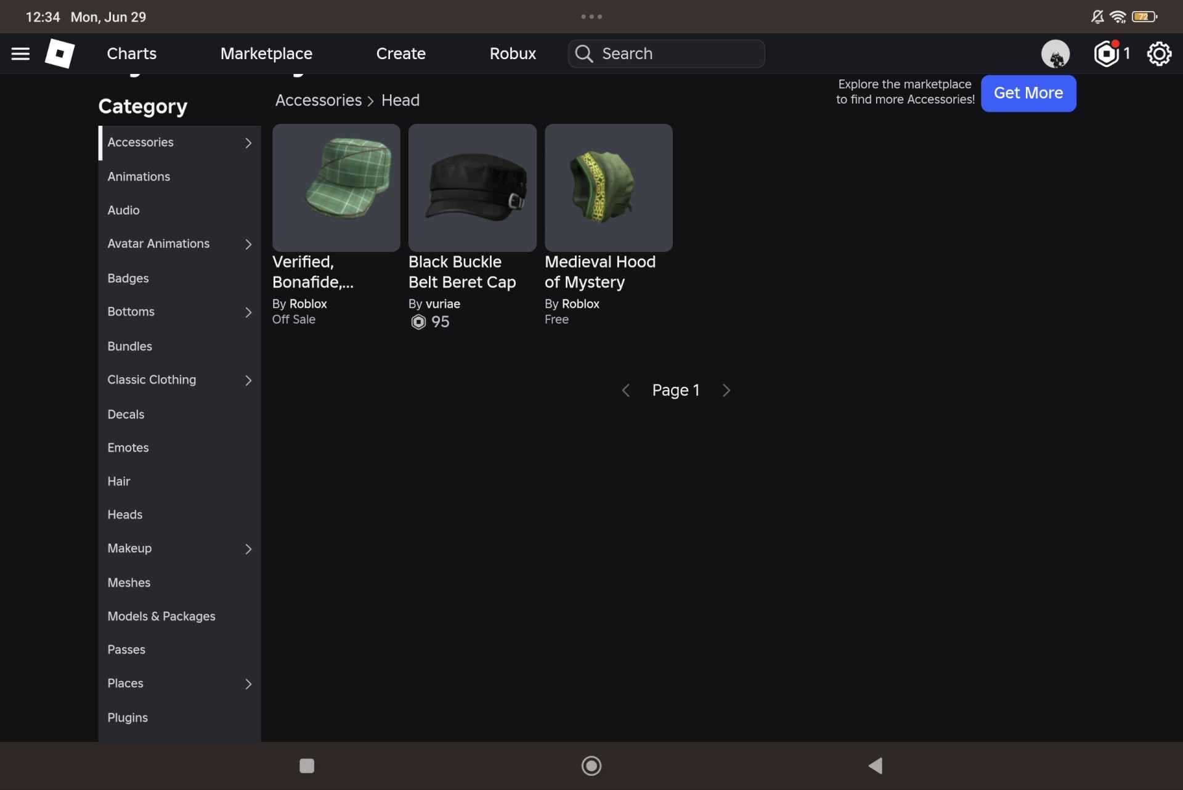
Task: Tap the battery status icon
Action: (1144, 17)
